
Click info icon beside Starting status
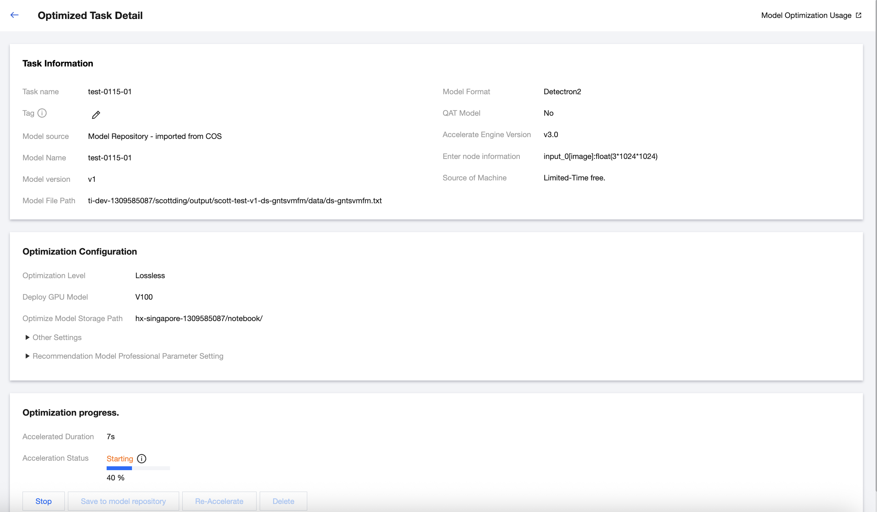141,459
